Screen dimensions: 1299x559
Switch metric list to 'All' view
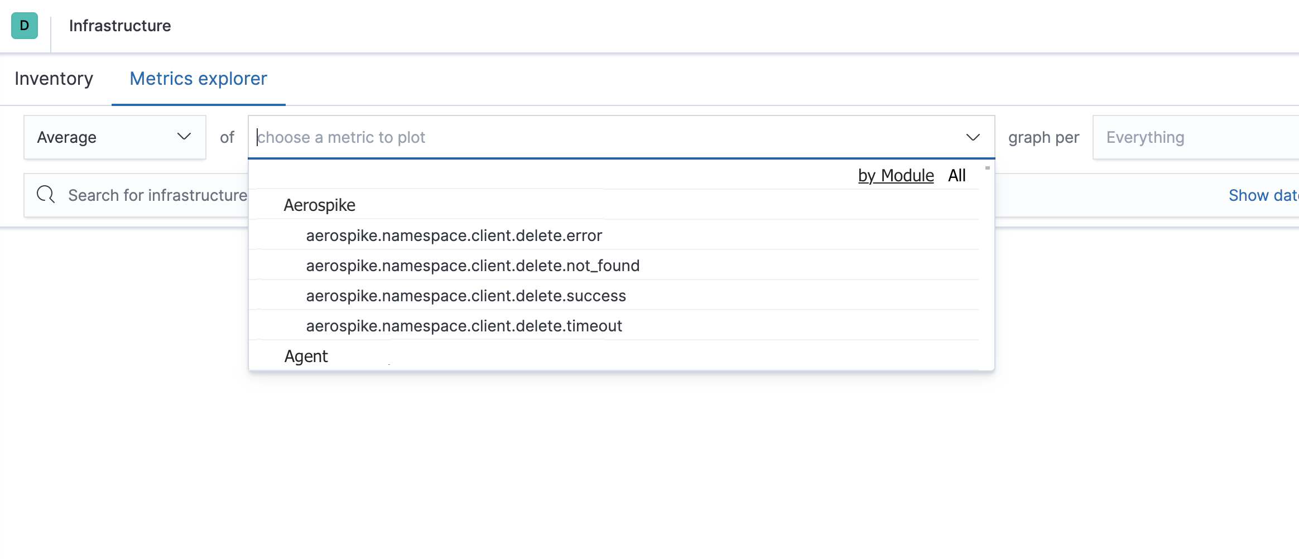click(x=956, y=175)
